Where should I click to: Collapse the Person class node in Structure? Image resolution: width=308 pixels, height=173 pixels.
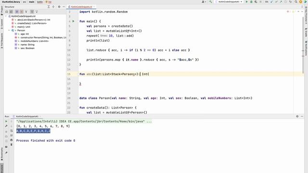point(9,30)
